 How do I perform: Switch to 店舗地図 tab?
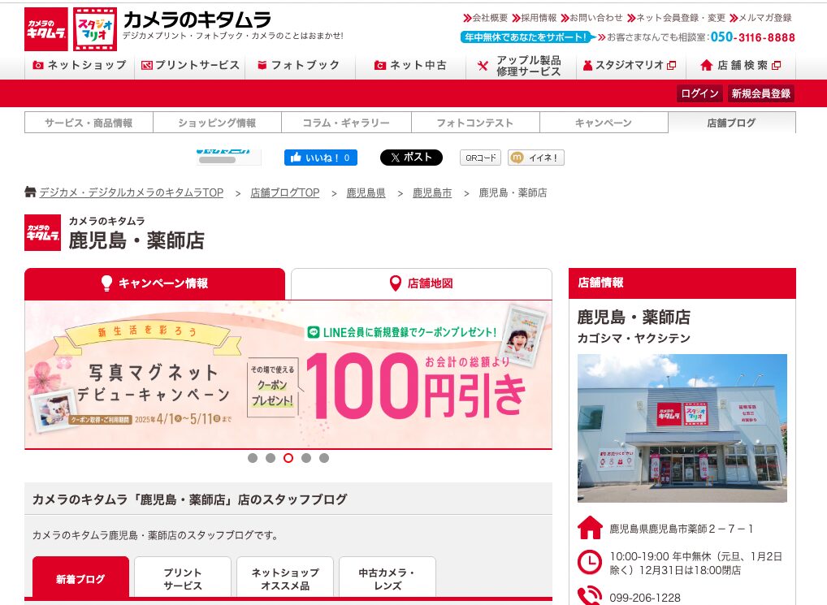click(422, 283)
